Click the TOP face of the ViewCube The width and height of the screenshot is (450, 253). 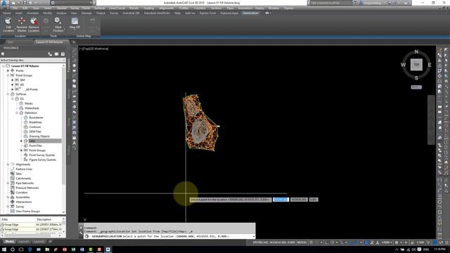pyautogui.click(x=416, y=65)
